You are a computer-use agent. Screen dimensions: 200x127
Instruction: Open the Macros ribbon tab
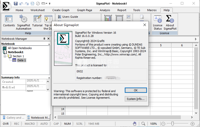coord(152,10)
